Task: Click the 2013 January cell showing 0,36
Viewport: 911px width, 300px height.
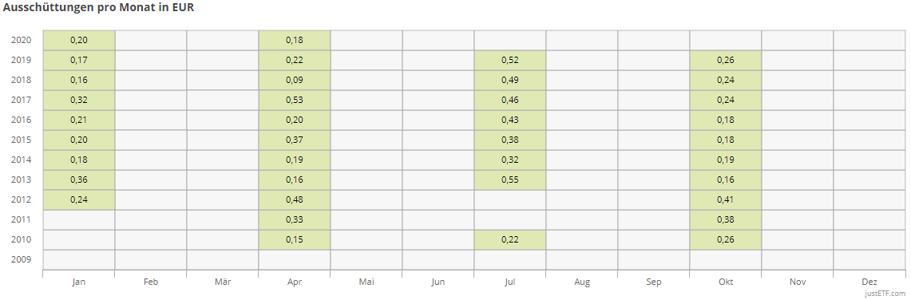Action: pyautogui.click(x=79, y=180)
